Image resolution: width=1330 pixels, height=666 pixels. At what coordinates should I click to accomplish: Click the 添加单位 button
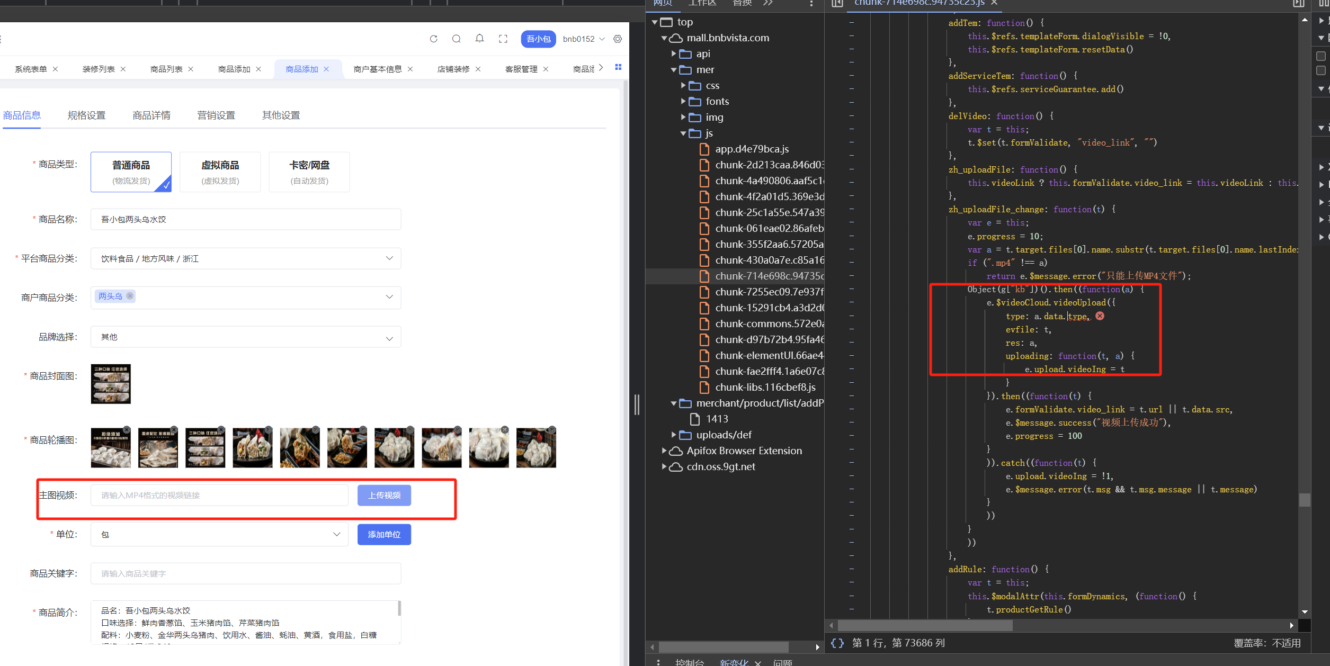click(384, 535)
